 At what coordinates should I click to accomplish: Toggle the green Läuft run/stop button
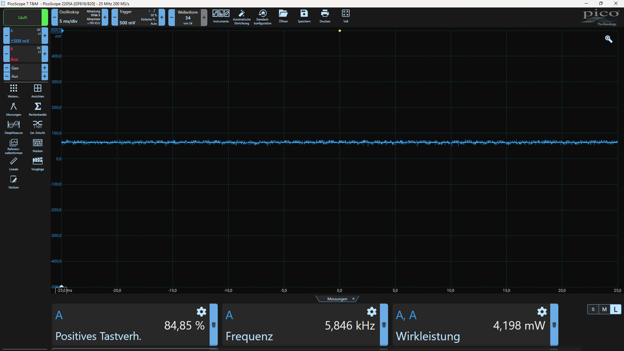pyautogui.click(x=23, y=18)
